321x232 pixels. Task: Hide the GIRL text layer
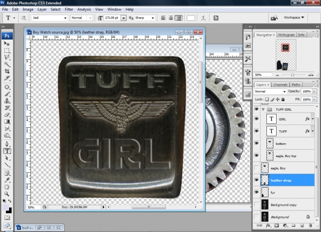coord(256,119)
